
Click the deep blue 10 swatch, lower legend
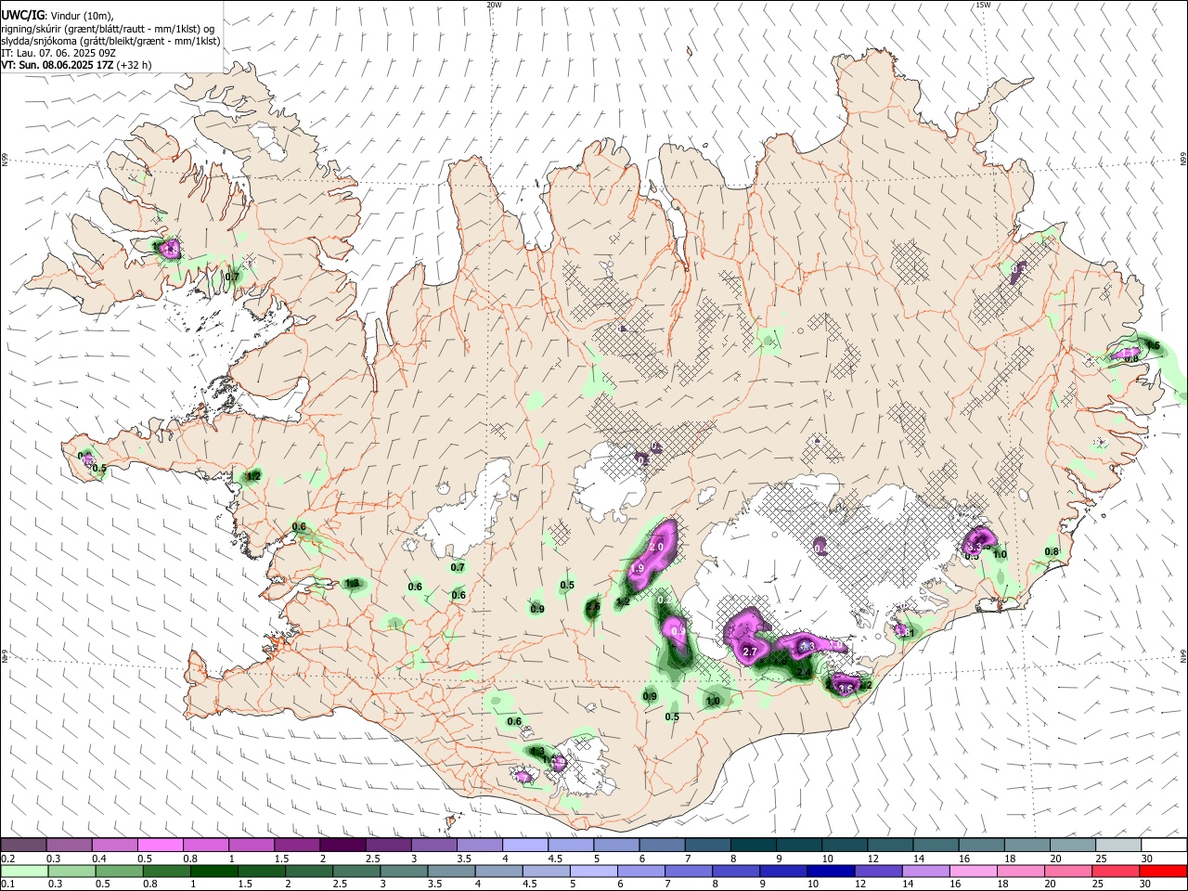(832, 871)
